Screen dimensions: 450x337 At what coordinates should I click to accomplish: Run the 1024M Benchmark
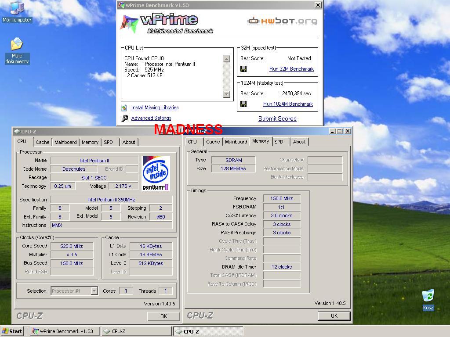[288, 104]
